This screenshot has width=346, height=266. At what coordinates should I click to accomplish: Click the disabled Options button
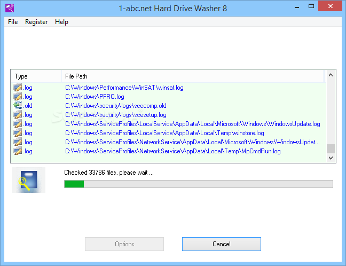[x=124, y=244]
